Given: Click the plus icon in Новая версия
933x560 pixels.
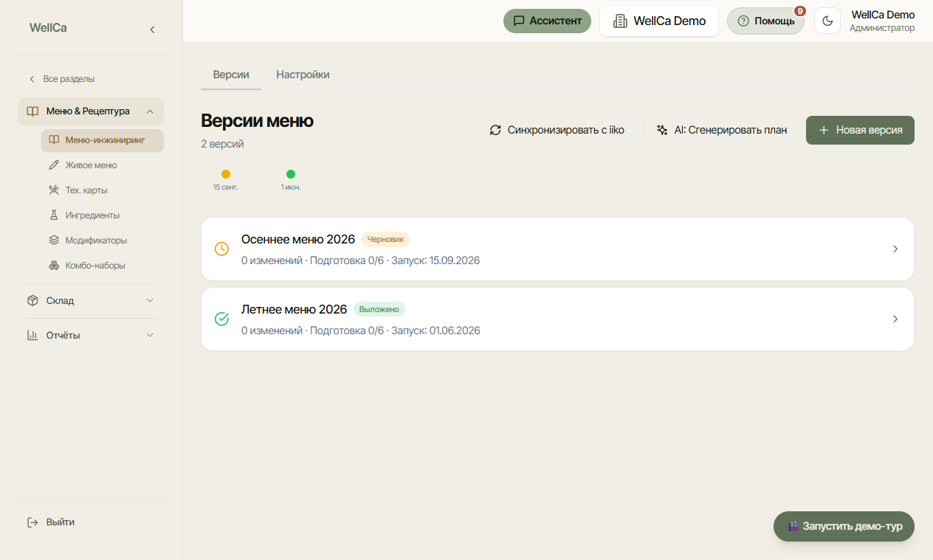Looking at the screenshot, I should point(824,130).
